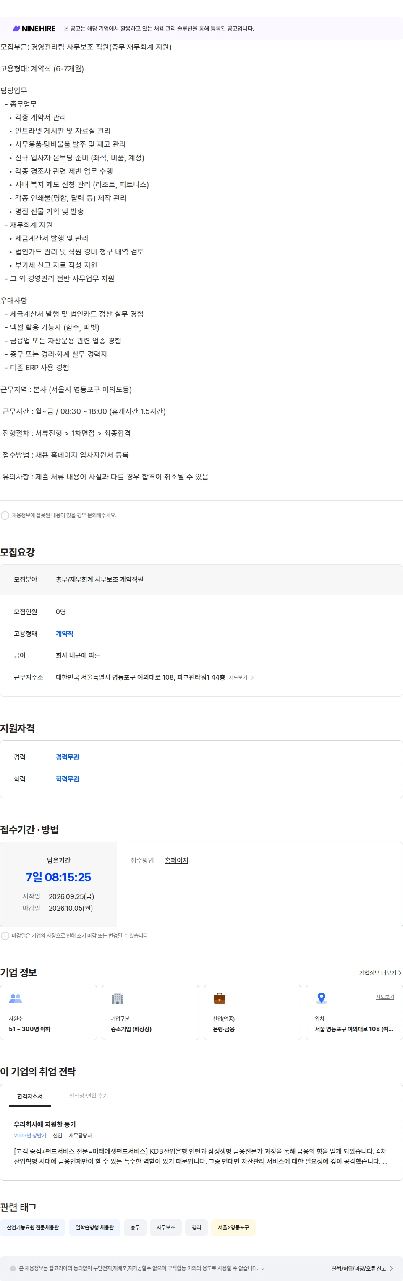The image size is (403, 1281).
Task: Click the remaining time 7일 08:15:25
Action: coord(58,877)
